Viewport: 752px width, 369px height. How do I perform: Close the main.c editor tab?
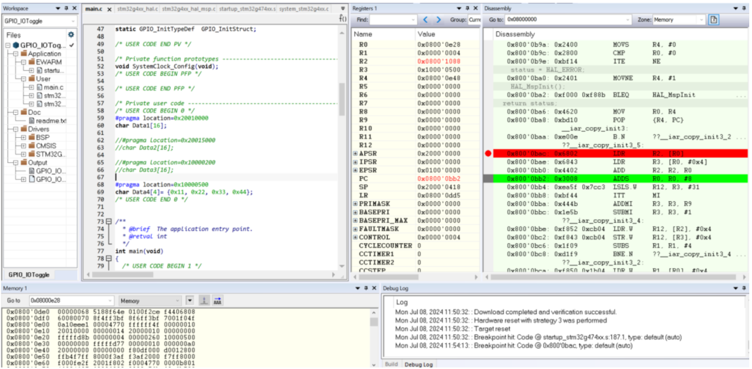click(109, 9)
